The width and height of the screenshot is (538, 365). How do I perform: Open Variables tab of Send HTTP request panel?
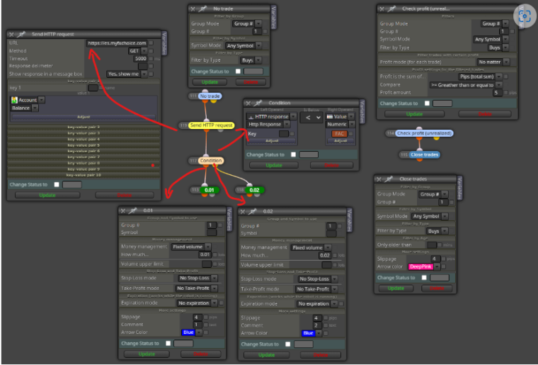point(164,43)
